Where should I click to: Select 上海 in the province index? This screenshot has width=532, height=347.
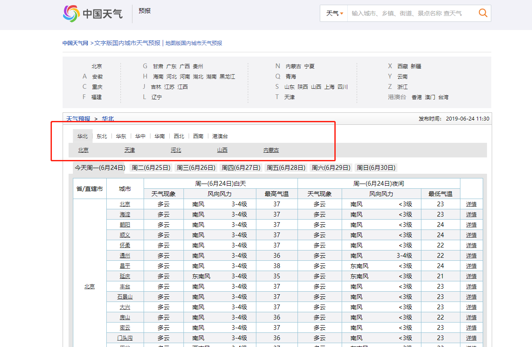click(x=329, y=87)
